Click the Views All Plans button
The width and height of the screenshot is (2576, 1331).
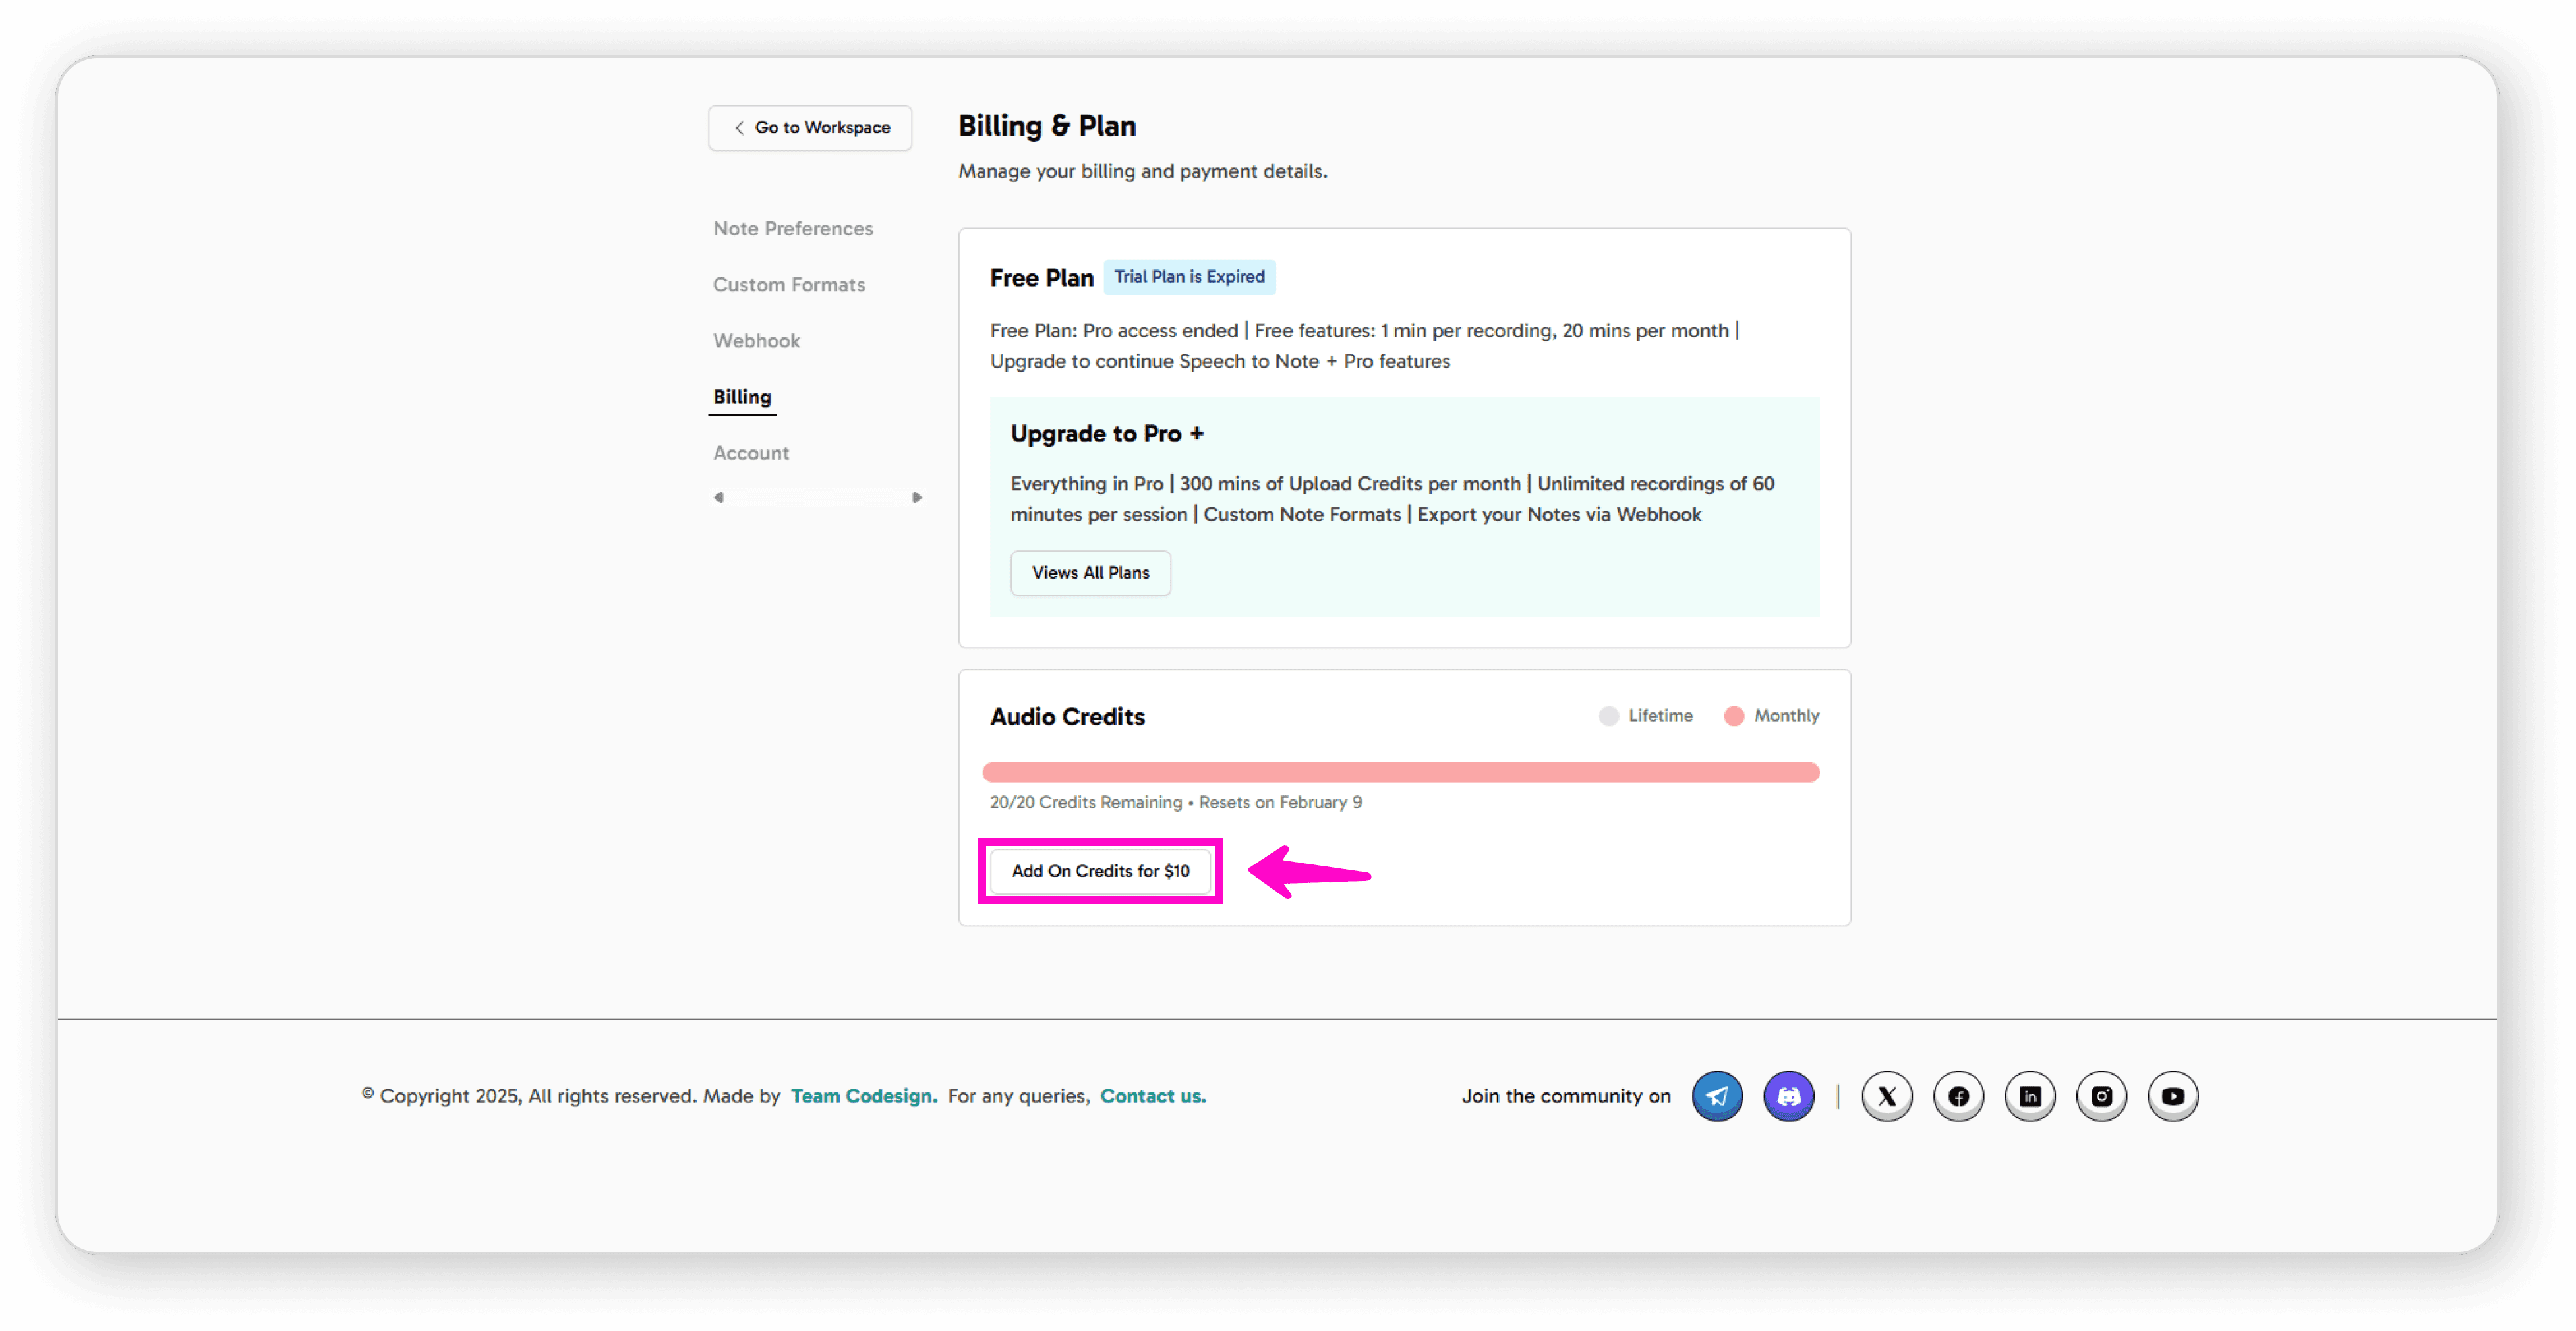pyautogui.click(x=1090, y=573)
